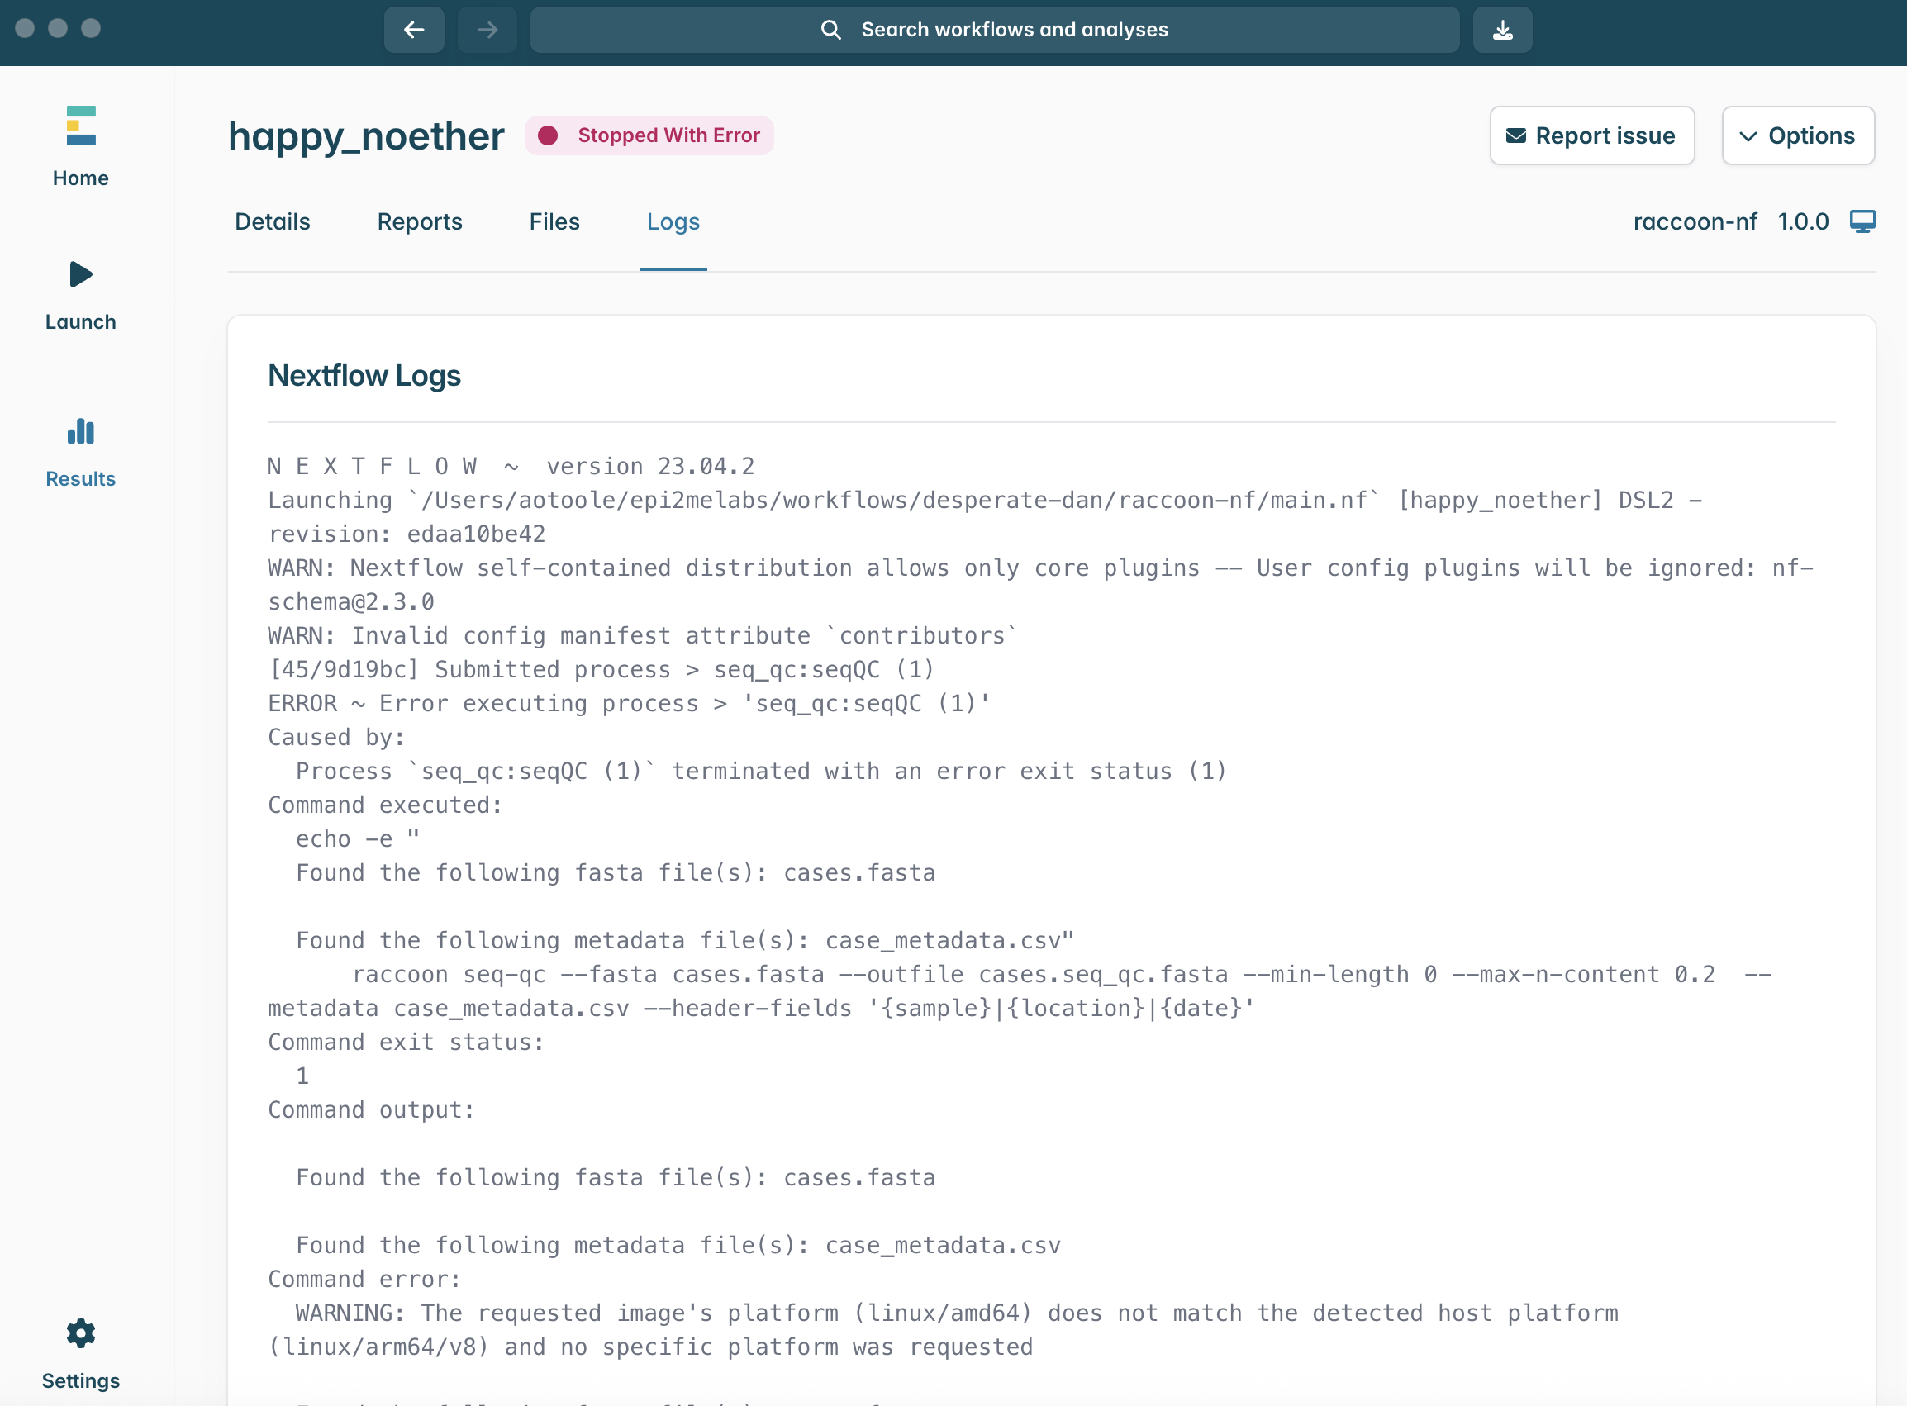
Task: Select the Logs tab
Action: [673, 221]
